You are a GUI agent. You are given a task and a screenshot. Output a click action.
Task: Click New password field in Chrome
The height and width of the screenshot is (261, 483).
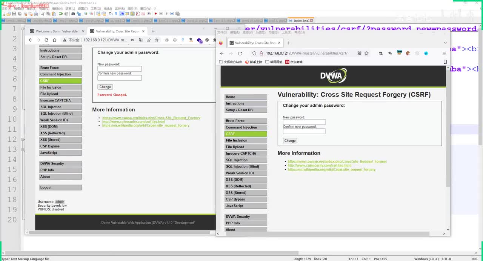point(120,69)
